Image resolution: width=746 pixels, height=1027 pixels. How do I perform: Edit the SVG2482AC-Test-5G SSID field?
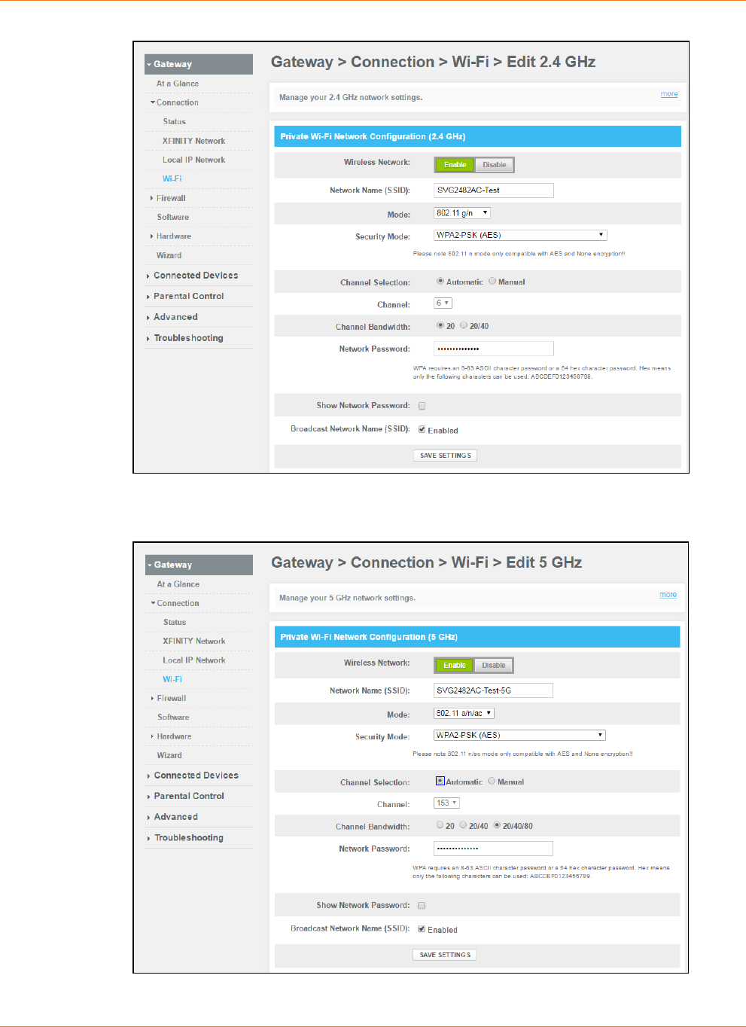pos(493,690)
